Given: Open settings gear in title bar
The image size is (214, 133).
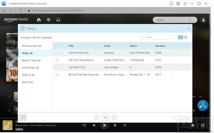Looking at the screenshot, I should [x=178, y=4].
